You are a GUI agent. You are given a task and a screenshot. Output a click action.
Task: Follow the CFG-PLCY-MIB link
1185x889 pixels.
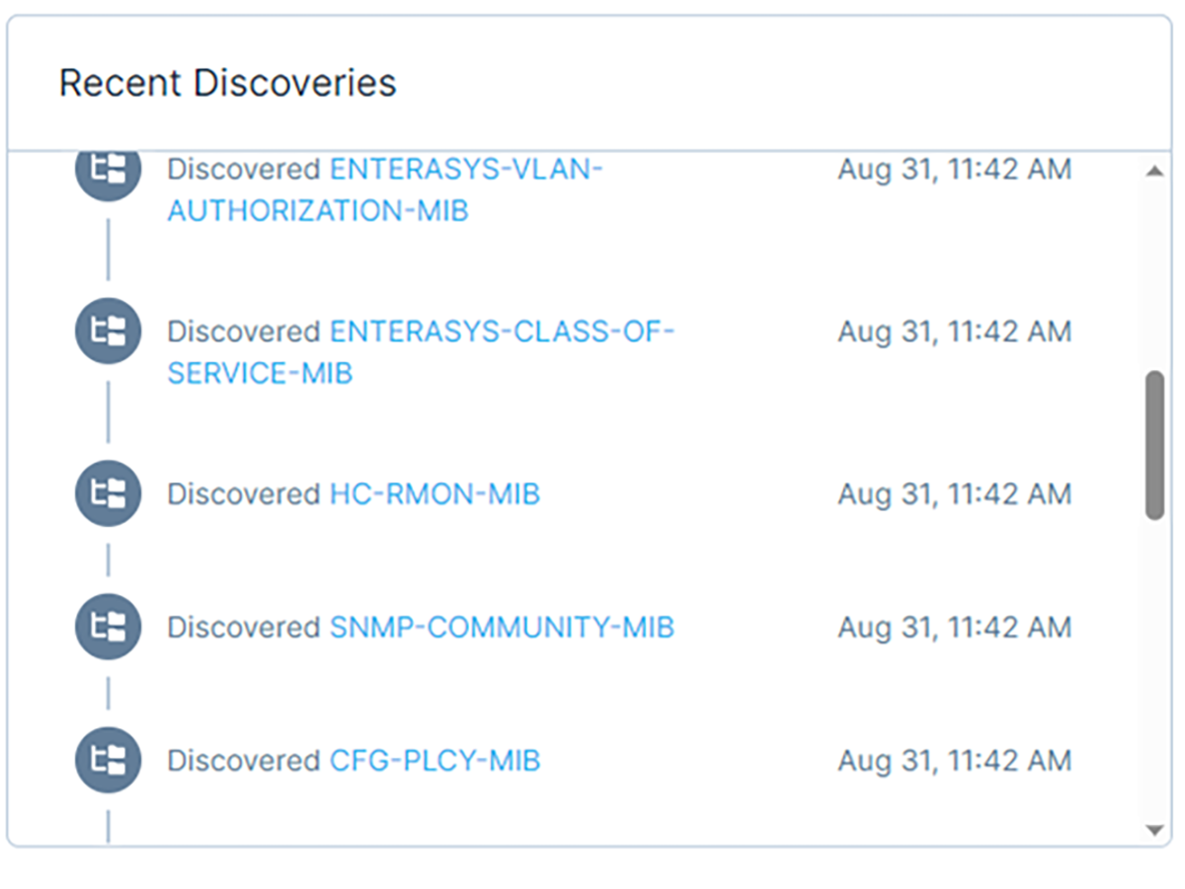tap(434, 761)
